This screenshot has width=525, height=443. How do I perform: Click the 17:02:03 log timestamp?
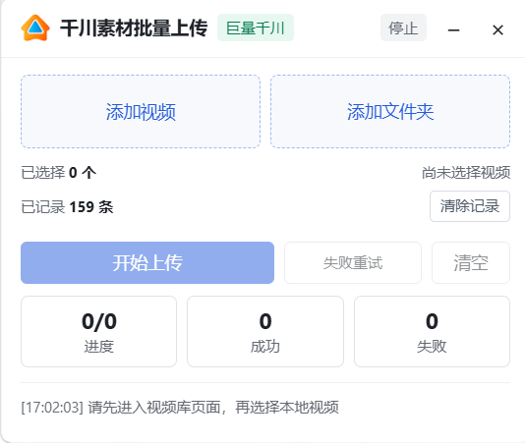click(52, 408)
